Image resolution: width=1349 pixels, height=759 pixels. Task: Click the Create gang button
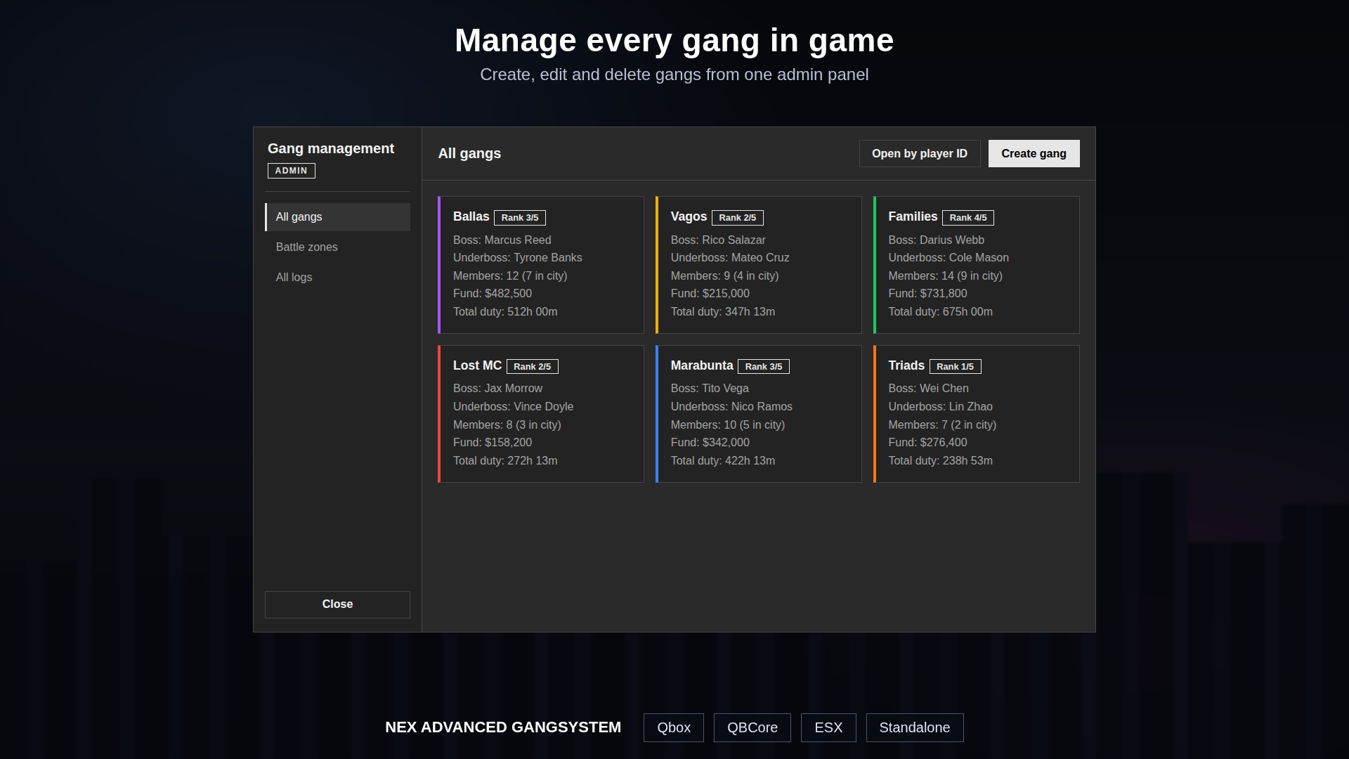pos(1034,153)
